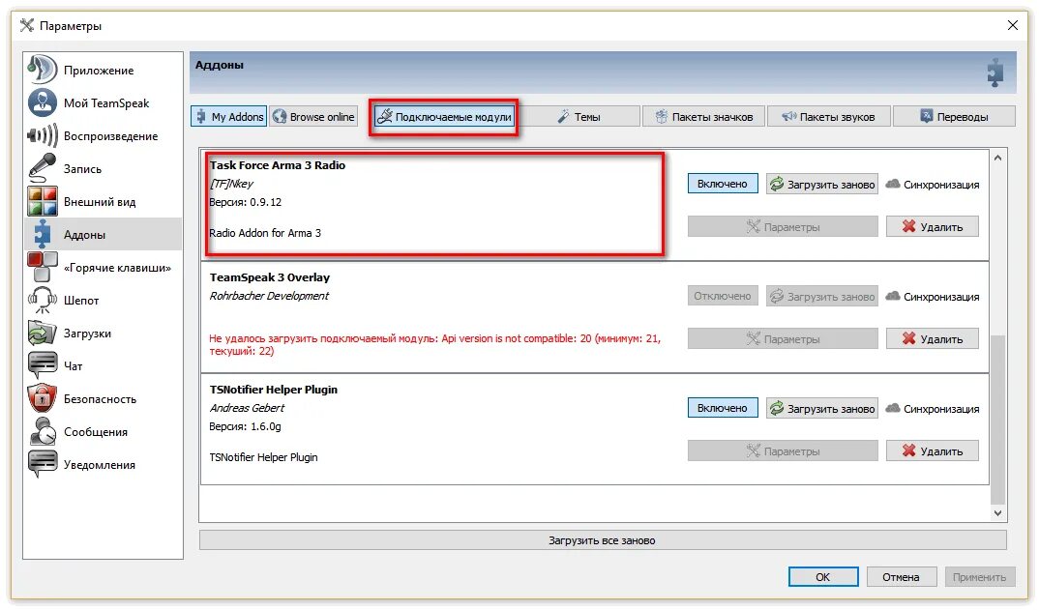Click author name Rohrbacher Development

tap(269, 296)
